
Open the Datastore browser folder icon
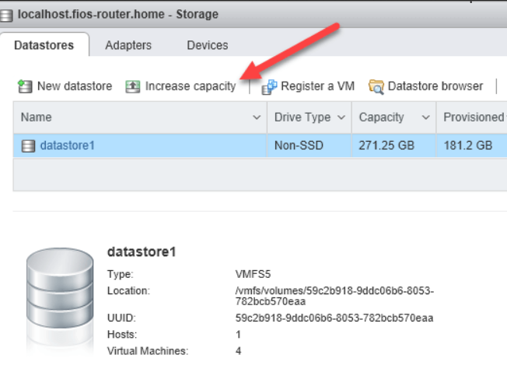[x=376, y=86]
